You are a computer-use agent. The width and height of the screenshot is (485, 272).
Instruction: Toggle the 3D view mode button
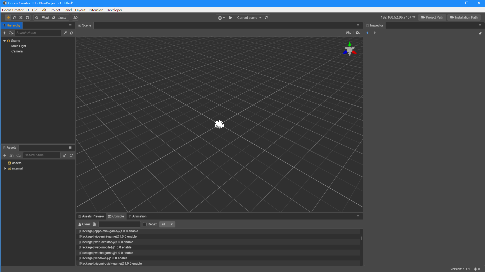75,18
